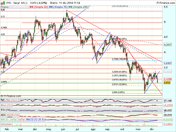Click the jun month marker on time axis
The image size is (176, 132).
pos(63,129)
